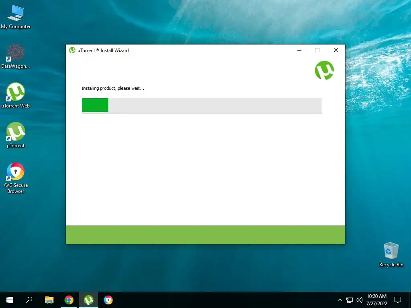Viewport: 411px width, 308px height.
Task: Open the network status tray icon
Action: [350, 300]
